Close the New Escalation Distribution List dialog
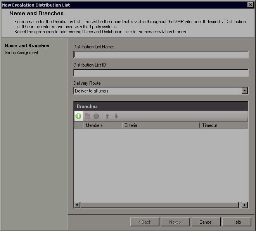 coord(250,5)
